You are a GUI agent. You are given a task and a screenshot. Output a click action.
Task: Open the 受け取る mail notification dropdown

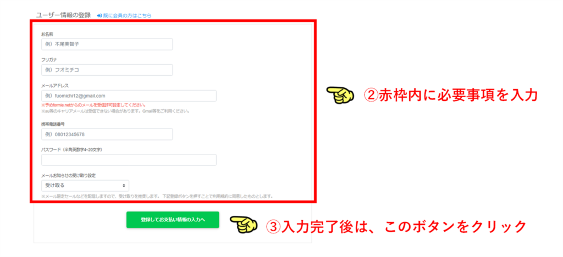85,186
